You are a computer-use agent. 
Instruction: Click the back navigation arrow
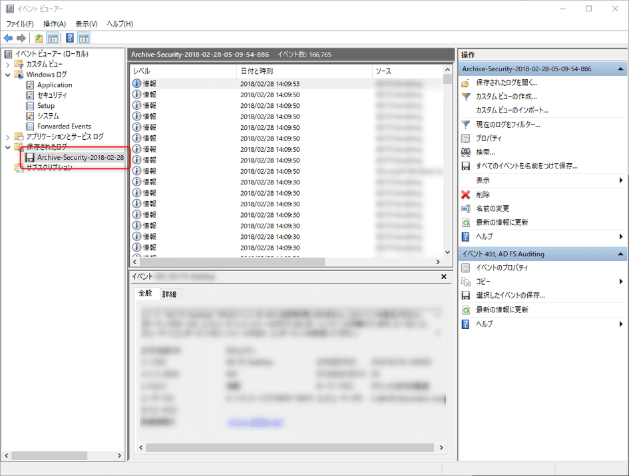point(8,38)
